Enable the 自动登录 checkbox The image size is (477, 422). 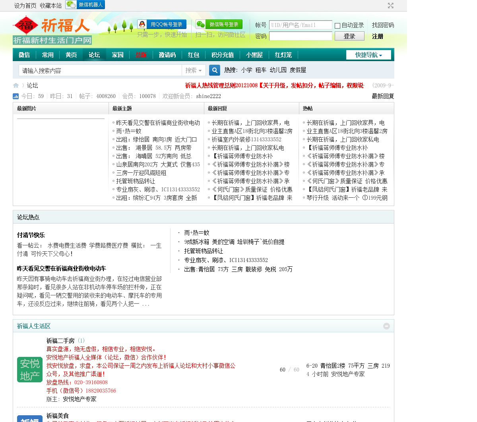tap(337, 26)
